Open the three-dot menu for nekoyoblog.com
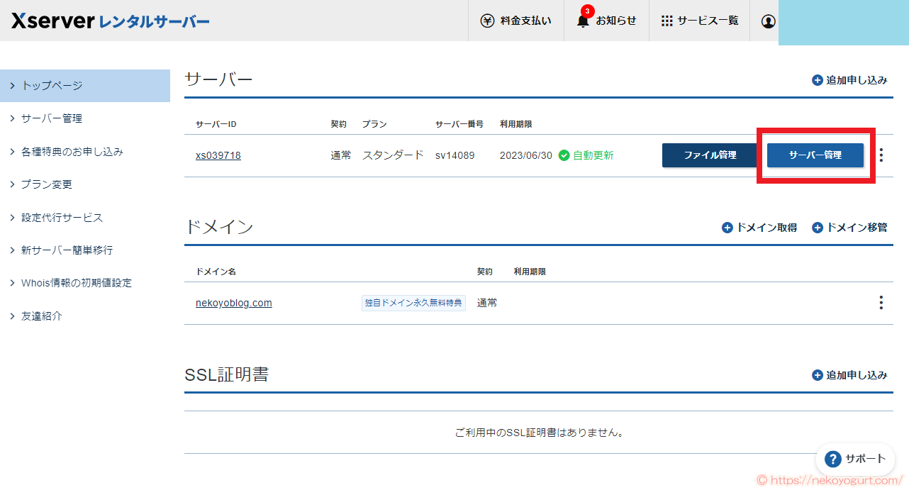Viewport: 909px width, 490px height. pos(881,302)
